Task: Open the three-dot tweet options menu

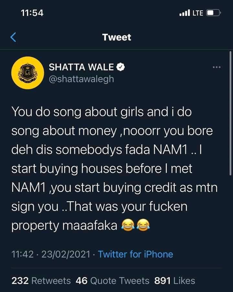Action: [x=217, y=67]
